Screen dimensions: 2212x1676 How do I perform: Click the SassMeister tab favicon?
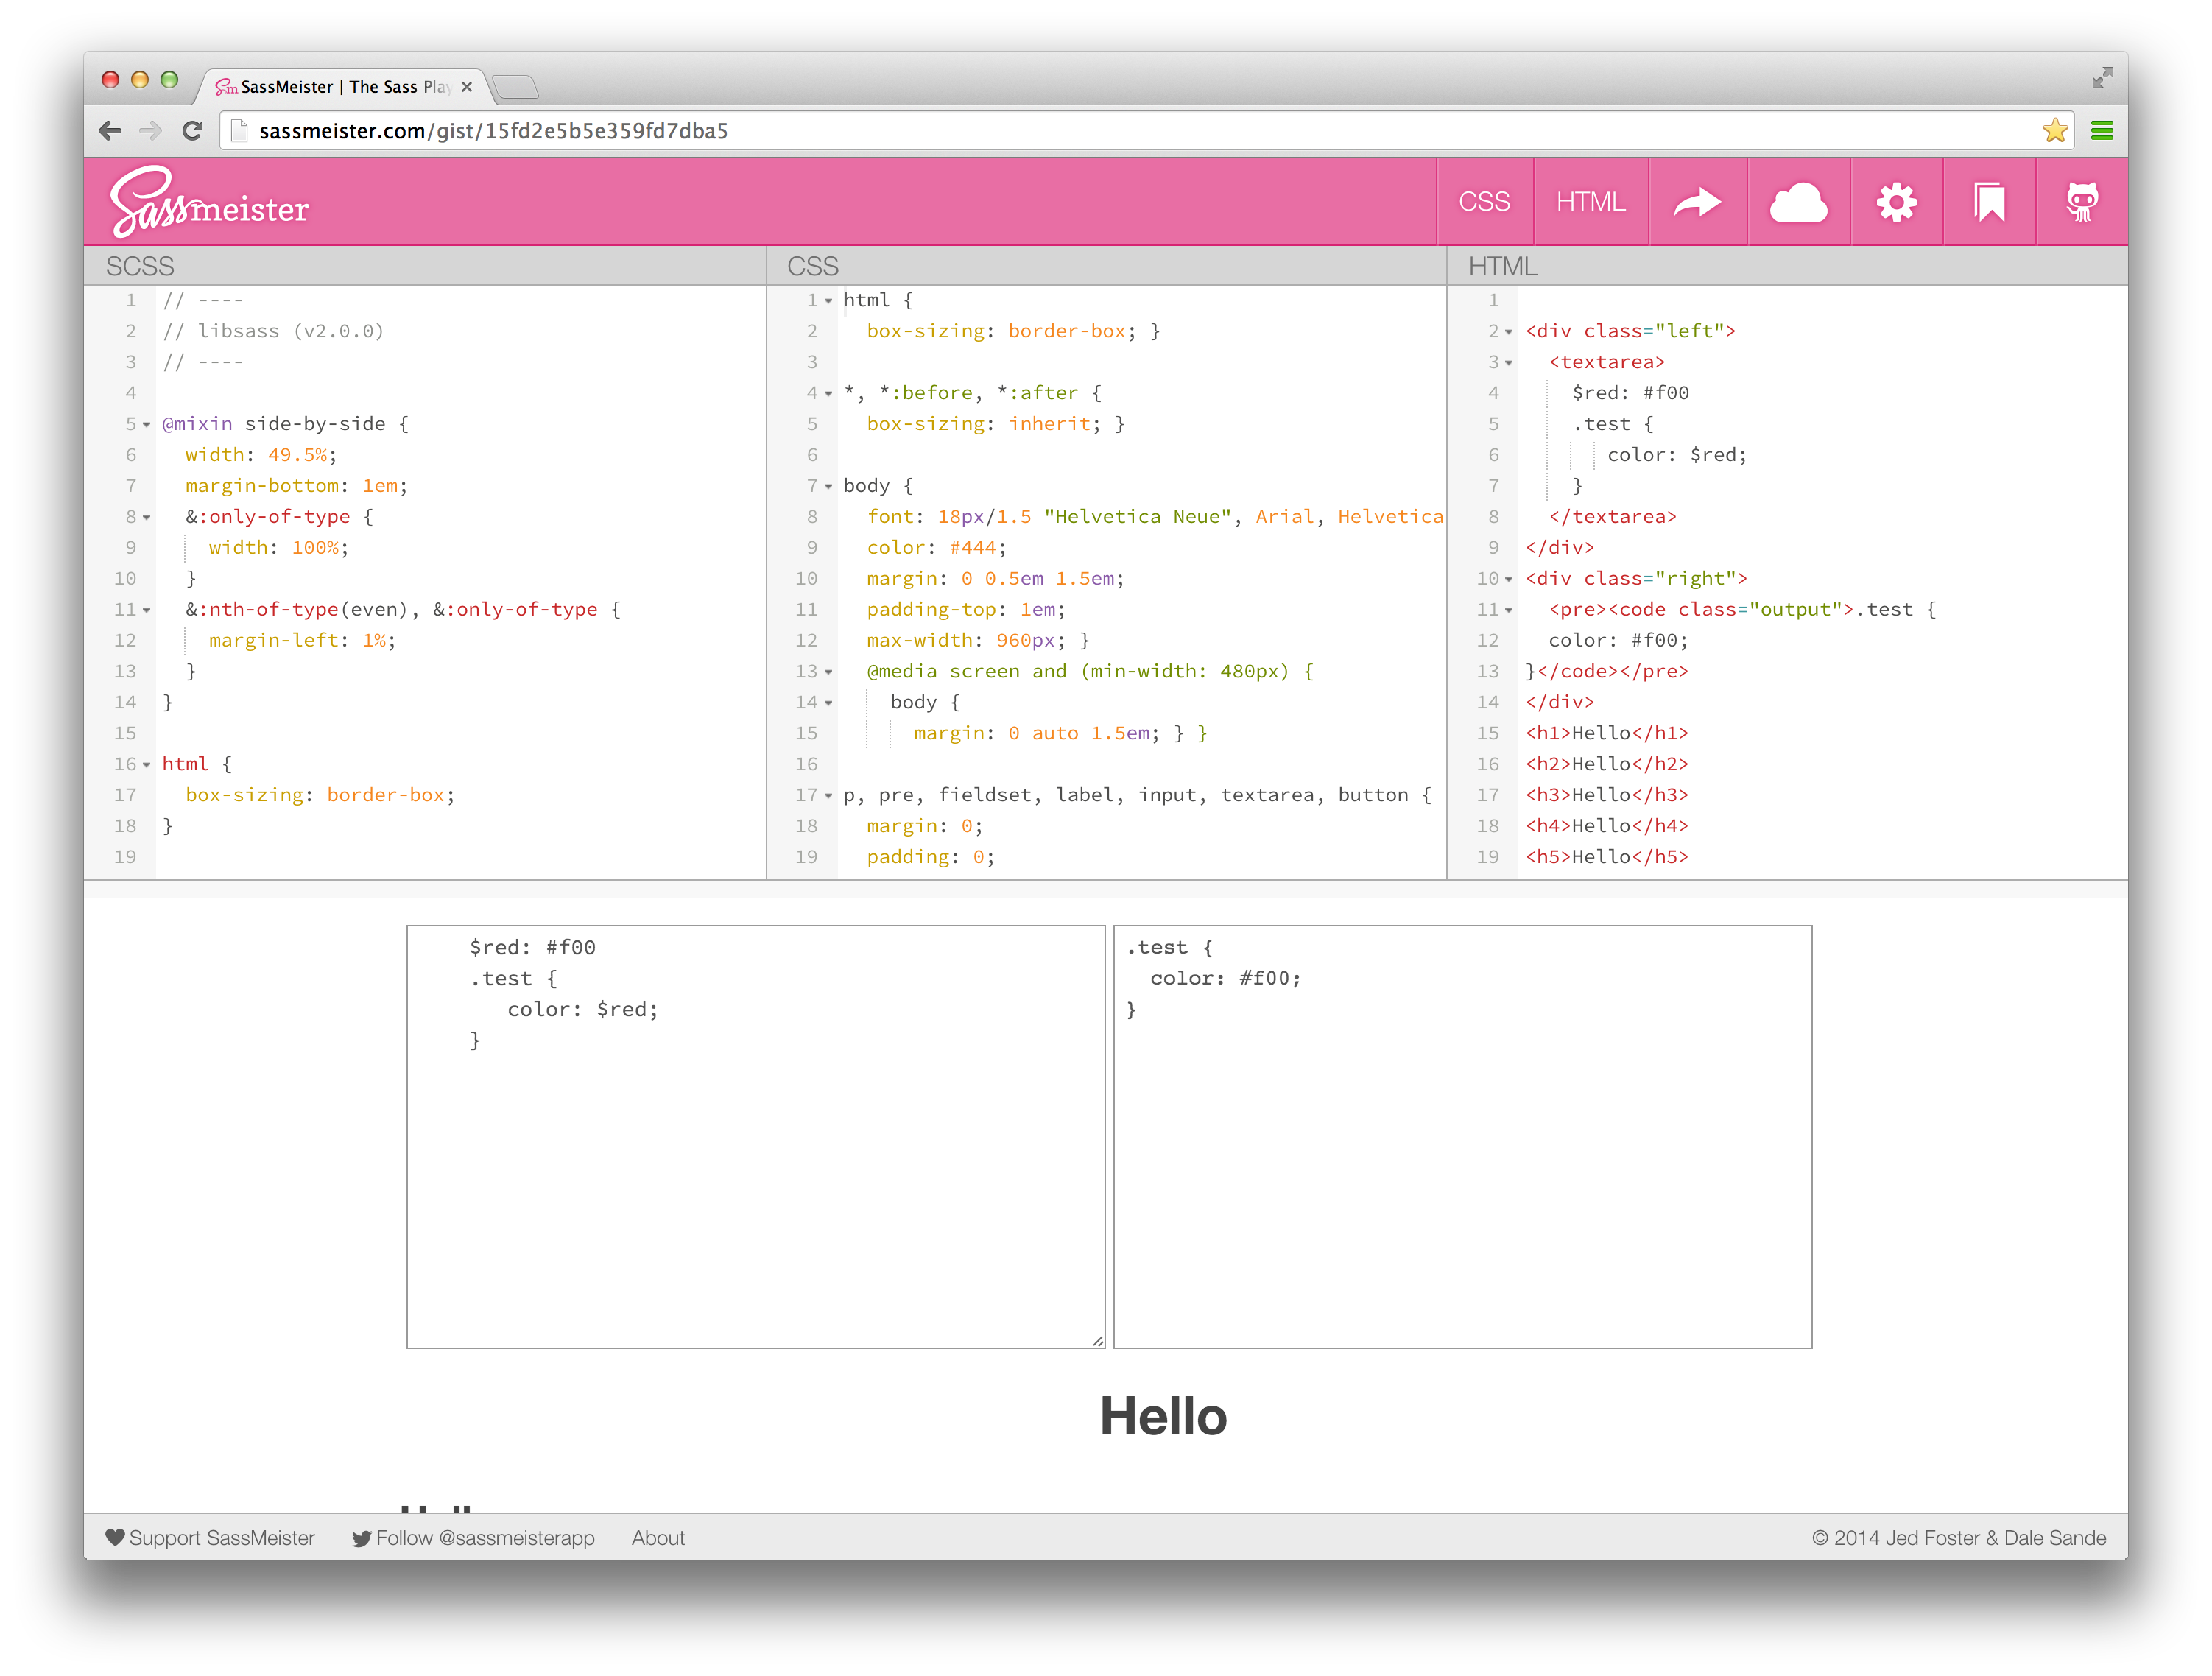226,87
